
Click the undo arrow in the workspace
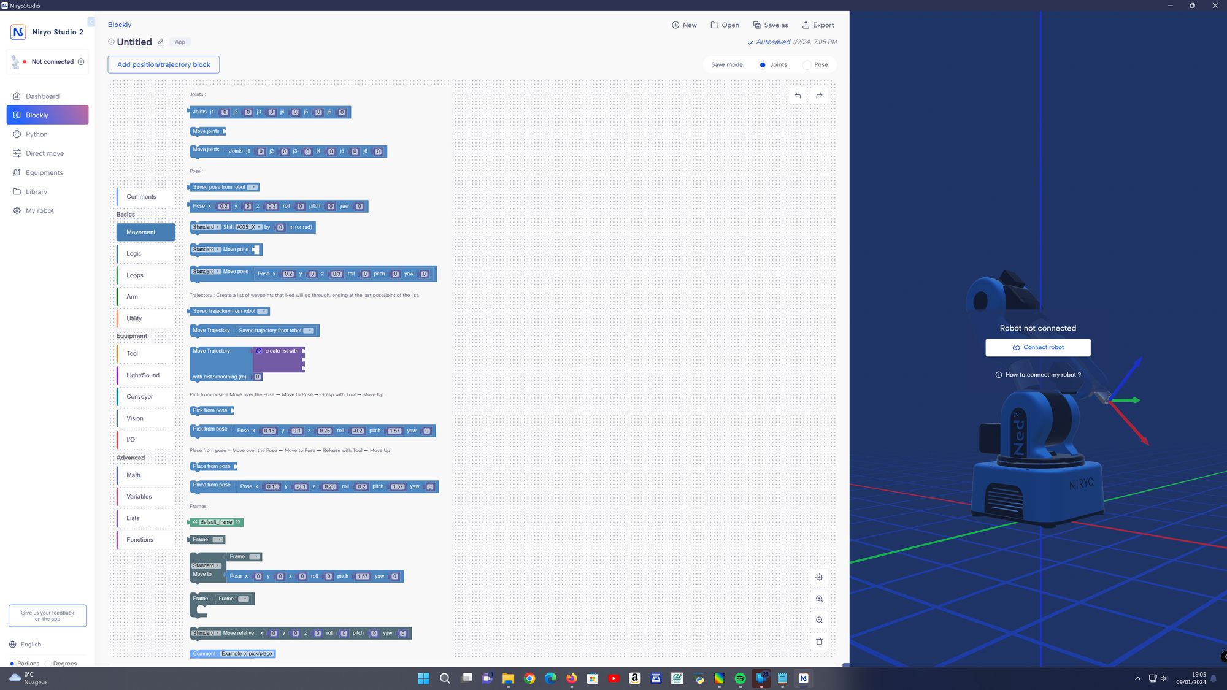798,96
